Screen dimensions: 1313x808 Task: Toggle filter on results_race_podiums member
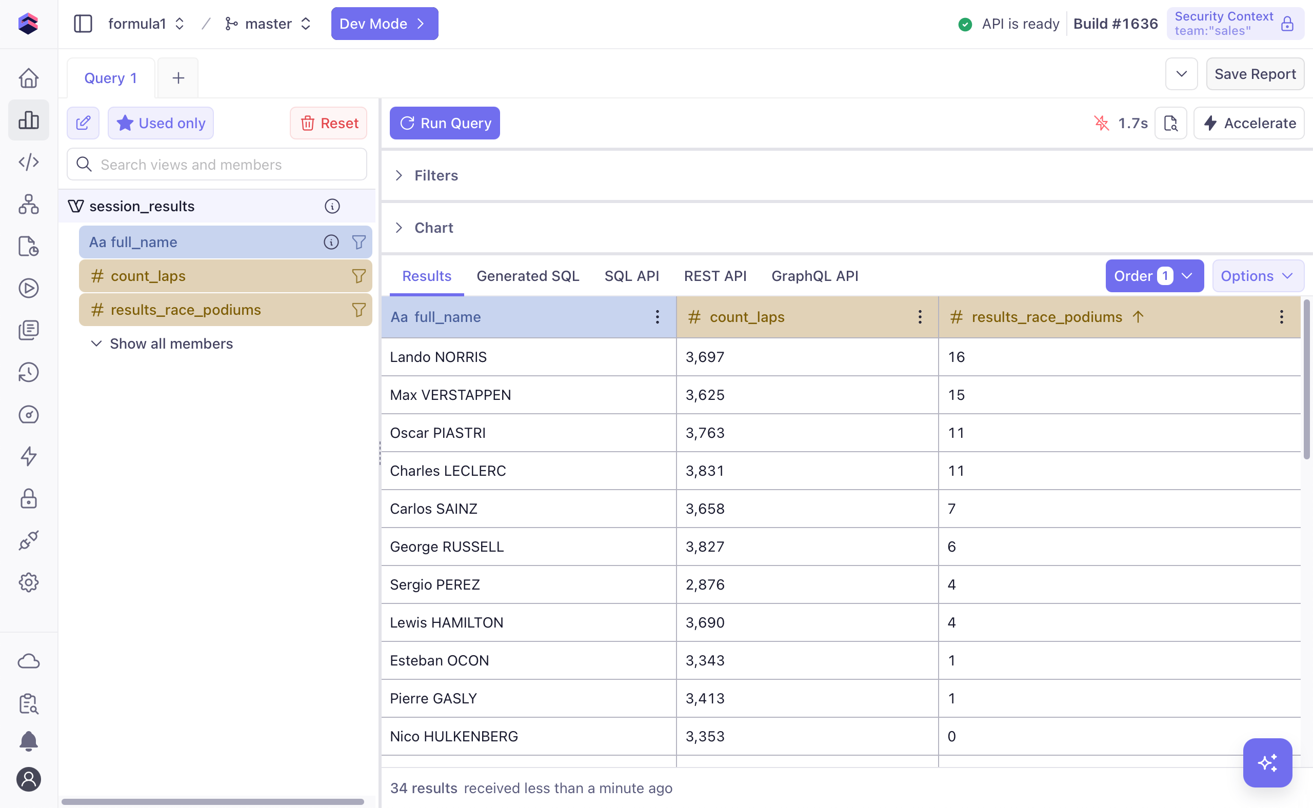(x=359, y=310)
